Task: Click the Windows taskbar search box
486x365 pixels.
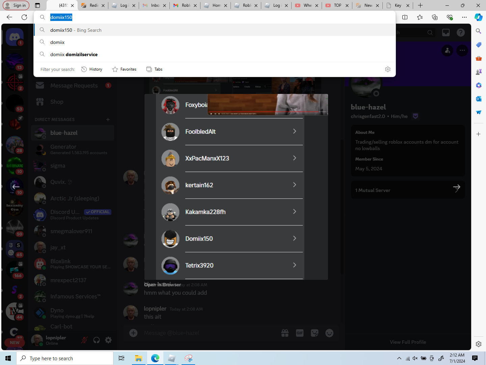Action: tap(65, 358)
